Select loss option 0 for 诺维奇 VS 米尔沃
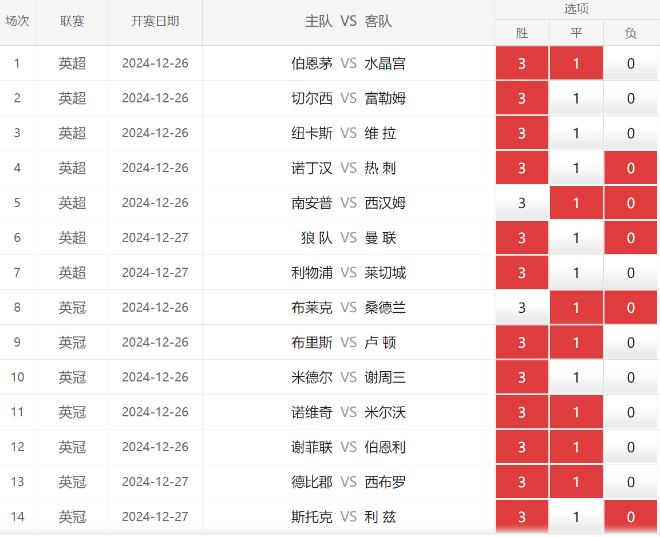The height and width of the screenshot is (537, 660). point(631,412)
